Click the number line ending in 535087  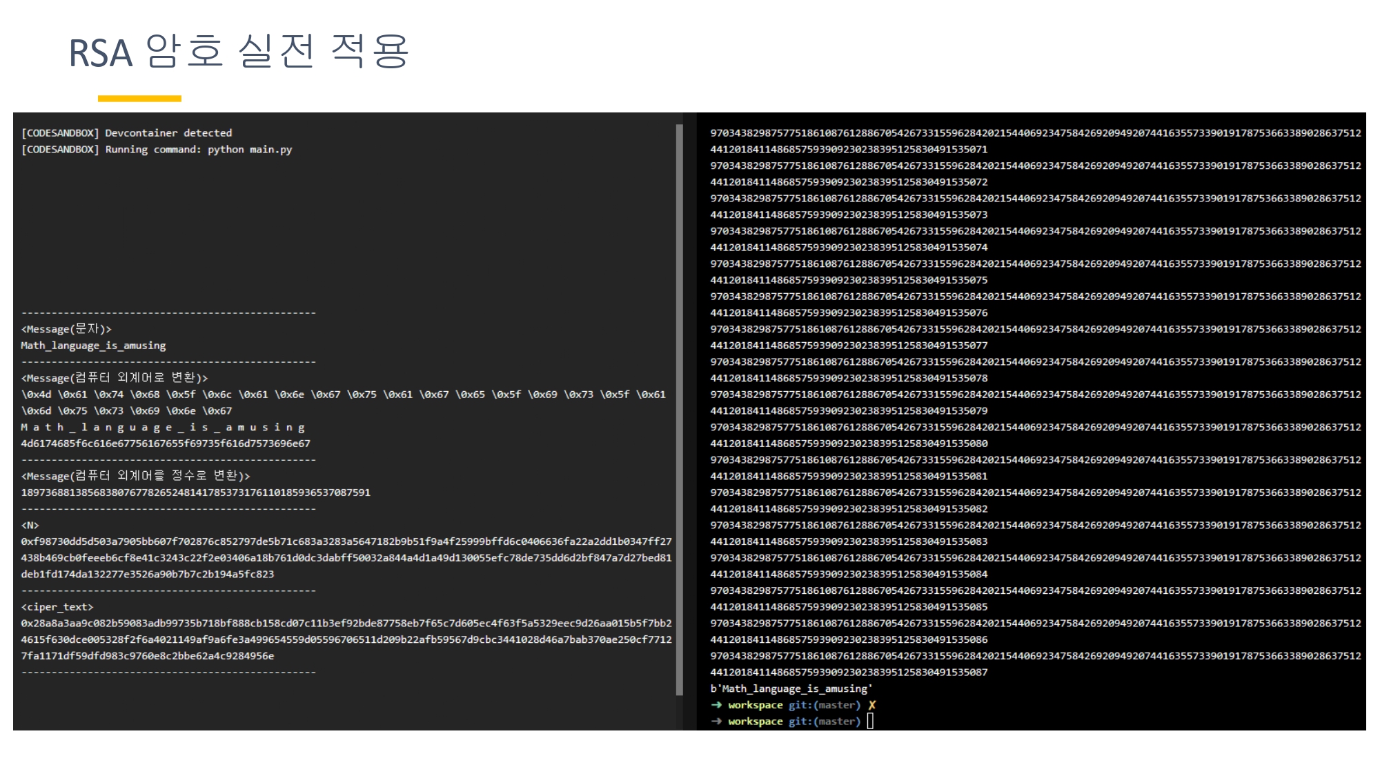849,672
